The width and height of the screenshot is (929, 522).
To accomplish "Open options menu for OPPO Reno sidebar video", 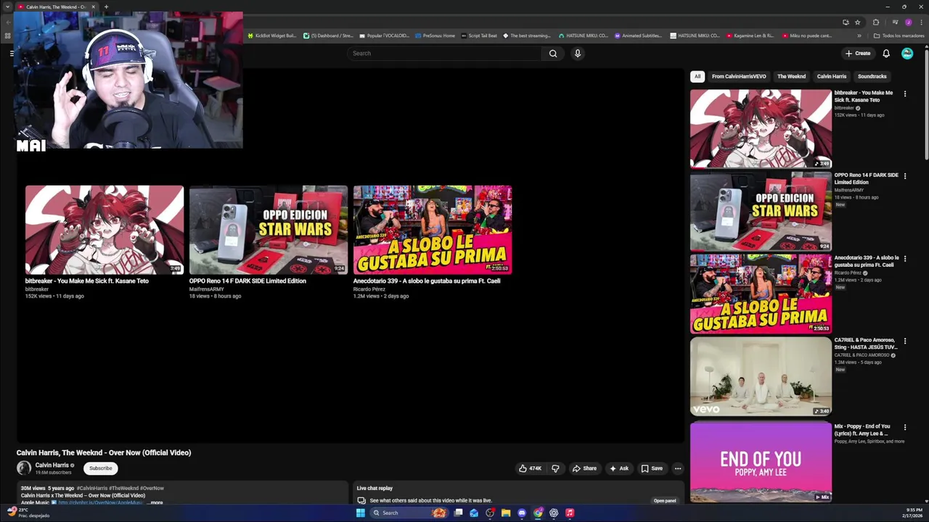I will 905,176.
